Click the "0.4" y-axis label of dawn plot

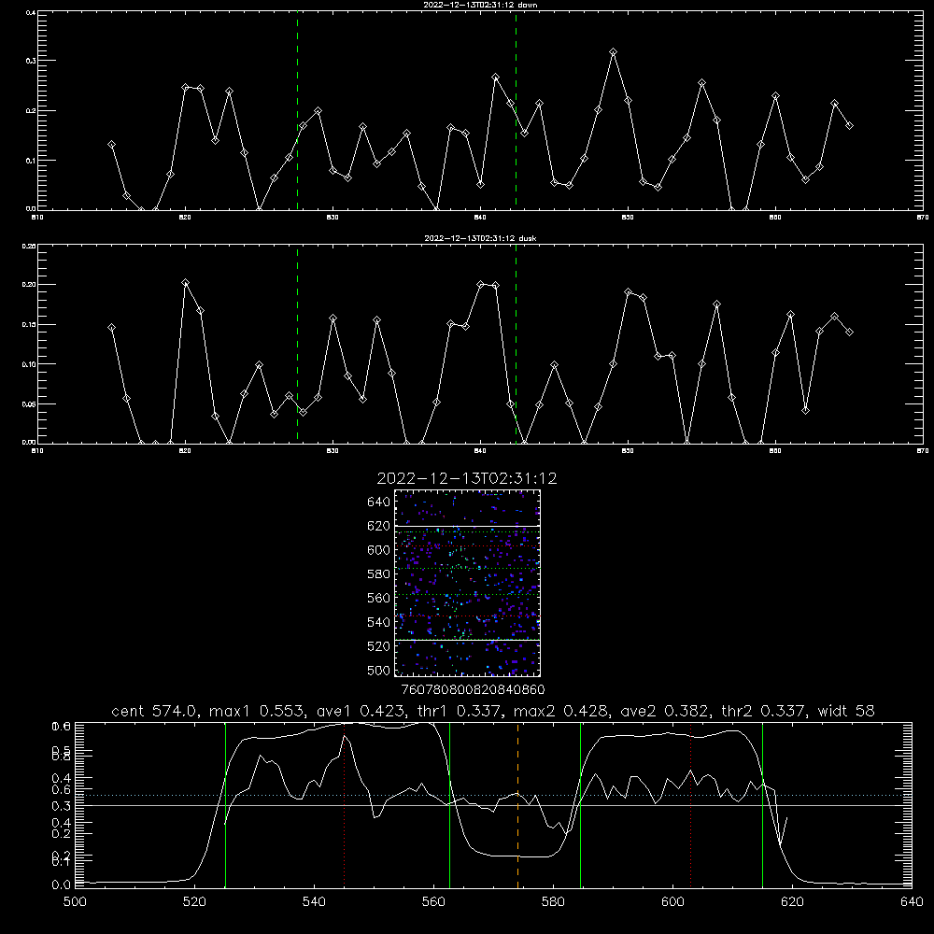(29, 12)
